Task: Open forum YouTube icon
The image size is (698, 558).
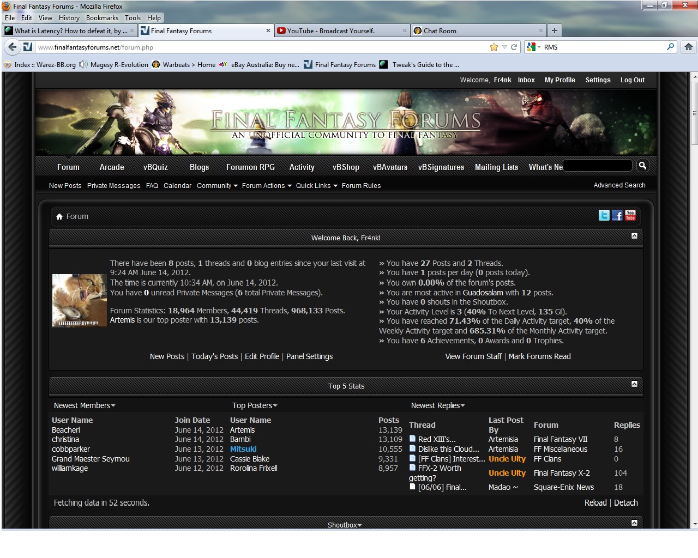Action: (630, 215)
